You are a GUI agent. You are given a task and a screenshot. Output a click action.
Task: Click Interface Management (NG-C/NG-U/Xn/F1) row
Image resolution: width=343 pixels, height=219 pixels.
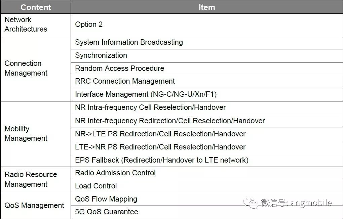click(207, 95)
